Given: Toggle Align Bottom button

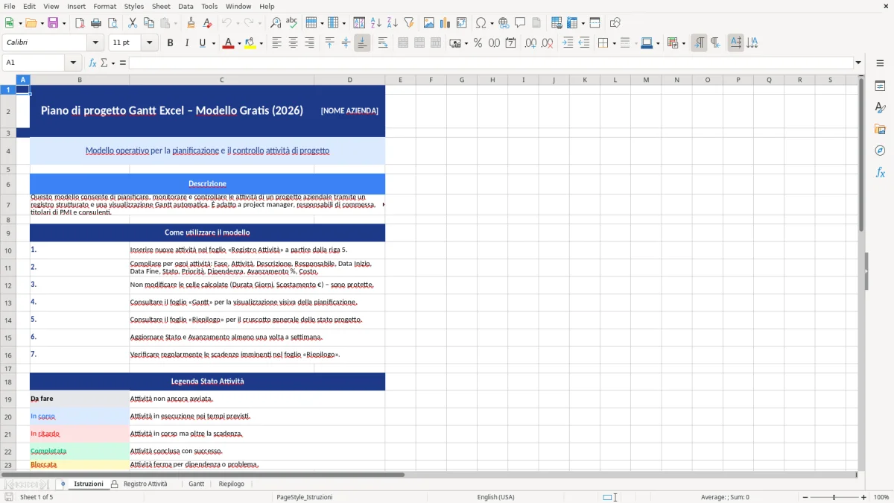Looking at the screenshot, I should point(362,43).
